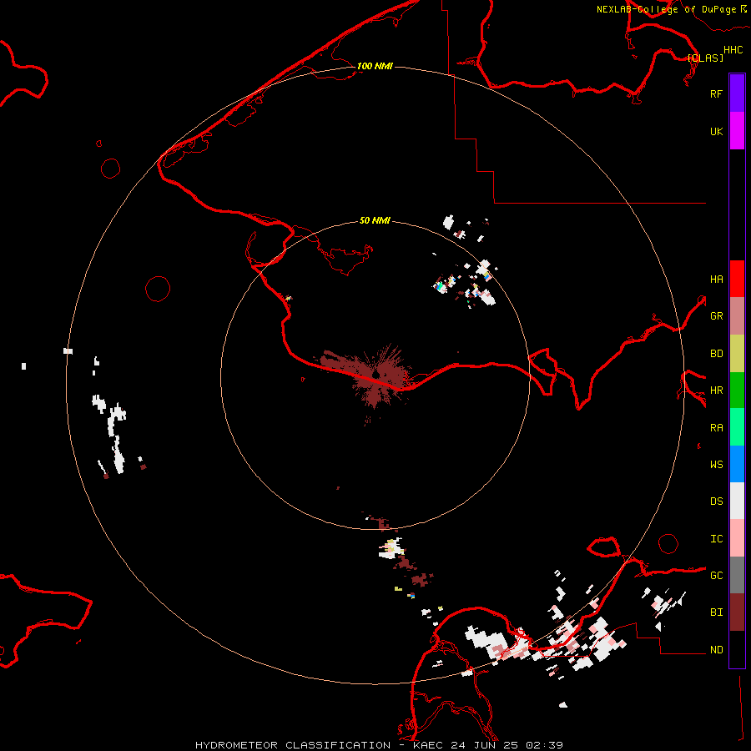Select the BD yellow legend block
Image resolution: width=751 pixels, height=751 pixels.
point(737,354)
